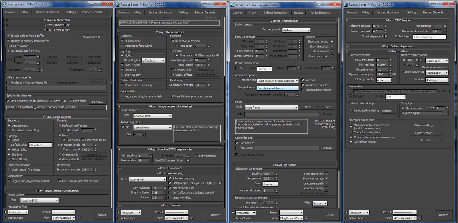Open Indirect illumination tab in the second window
Viewport: 458px width, 223px height.
tap(161, 12)
